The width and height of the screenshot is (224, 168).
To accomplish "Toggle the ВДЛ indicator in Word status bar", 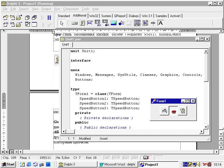I will point(126,158).
